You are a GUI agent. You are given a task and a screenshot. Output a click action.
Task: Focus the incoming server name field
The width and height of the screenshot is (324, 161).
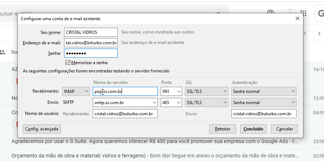click(x=125, y=91)
